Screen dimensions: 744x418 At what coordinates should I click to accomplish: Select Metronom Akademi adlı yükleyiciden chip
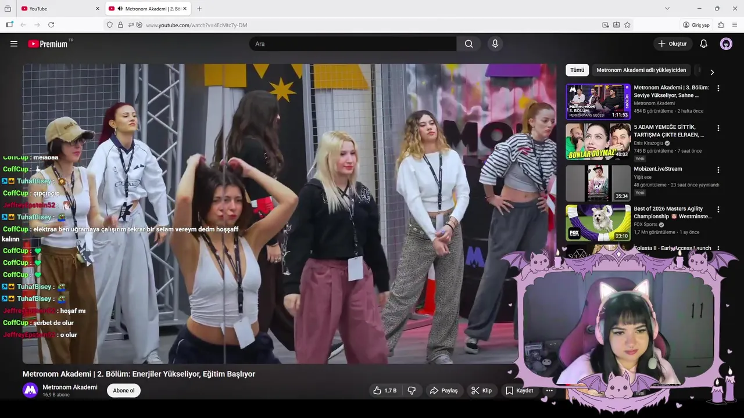click(641, 70)
